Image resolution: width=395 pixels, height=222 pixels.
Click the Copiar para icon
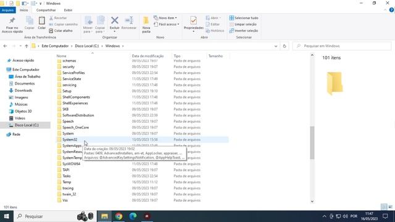[100, 25]
